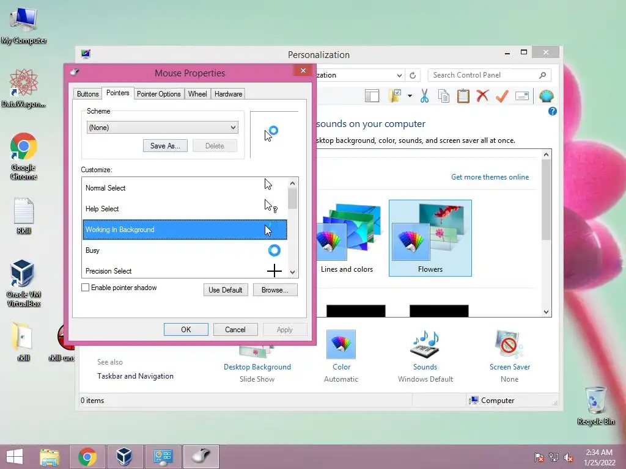Click the Copy icon in Personalization toolbar

[x=444, y=96]
